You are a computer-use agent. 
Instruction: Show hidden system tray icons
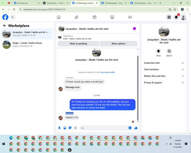point(167,144)
